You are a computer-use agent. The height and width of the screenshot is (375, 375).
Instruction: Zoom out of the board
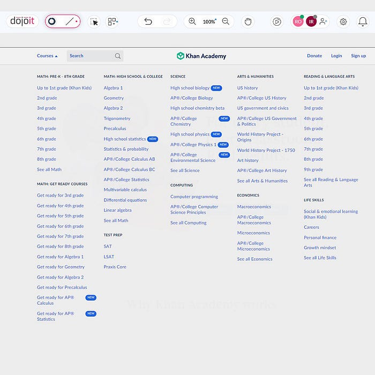point(226,21)
